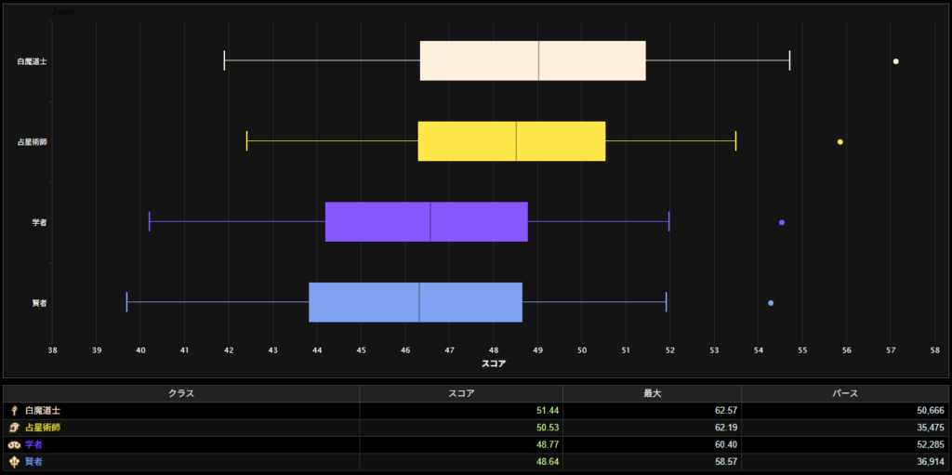Click the yellow 占星術師 outlier dot
952x475 pixels.
tap(840, 142)
